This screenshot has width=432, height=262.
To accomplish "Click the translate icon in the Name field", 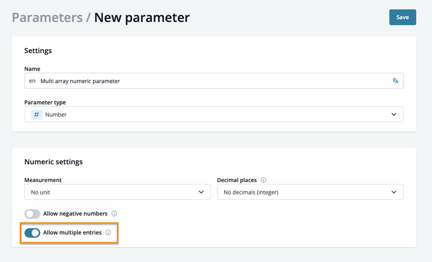I will [395, 80].
